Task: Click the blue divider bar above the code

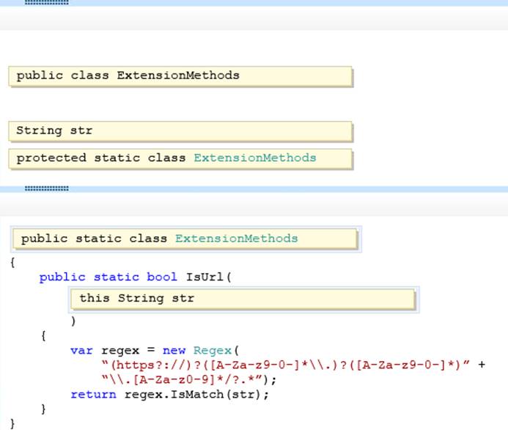Action: pyautogui.click(x=293, y=189)
